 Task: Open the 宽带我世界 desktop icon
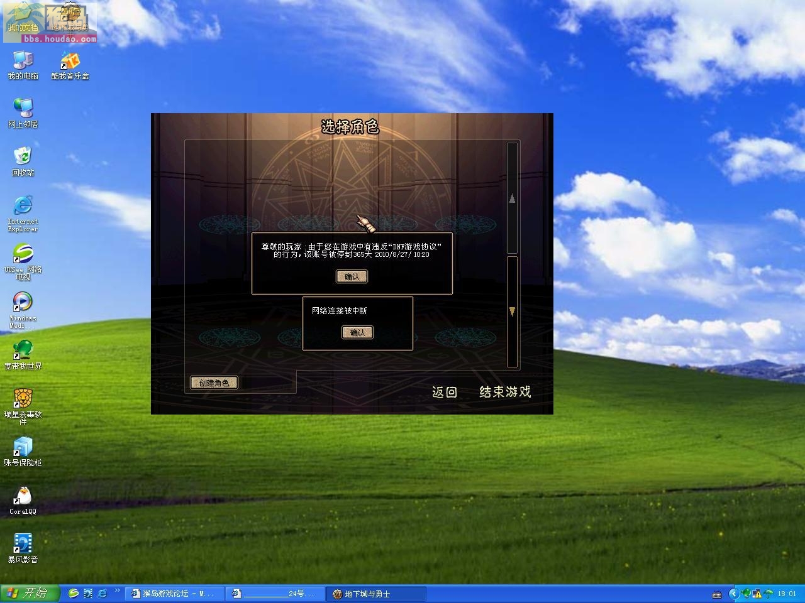[23, 355]
